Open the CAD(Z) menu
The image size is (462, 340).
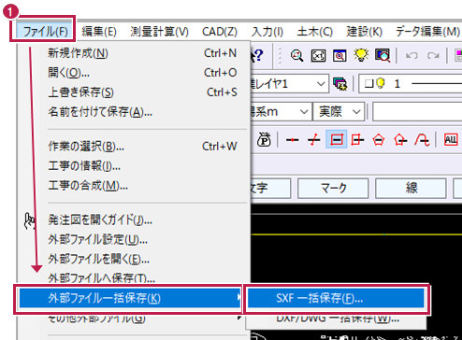click(x=220, y=31)
